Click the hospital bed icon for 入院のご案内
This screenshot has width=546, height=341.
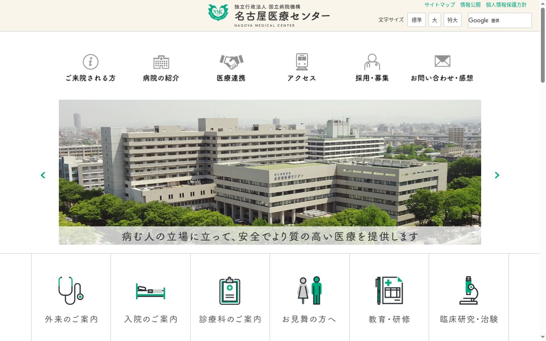[x=151, y=291]
